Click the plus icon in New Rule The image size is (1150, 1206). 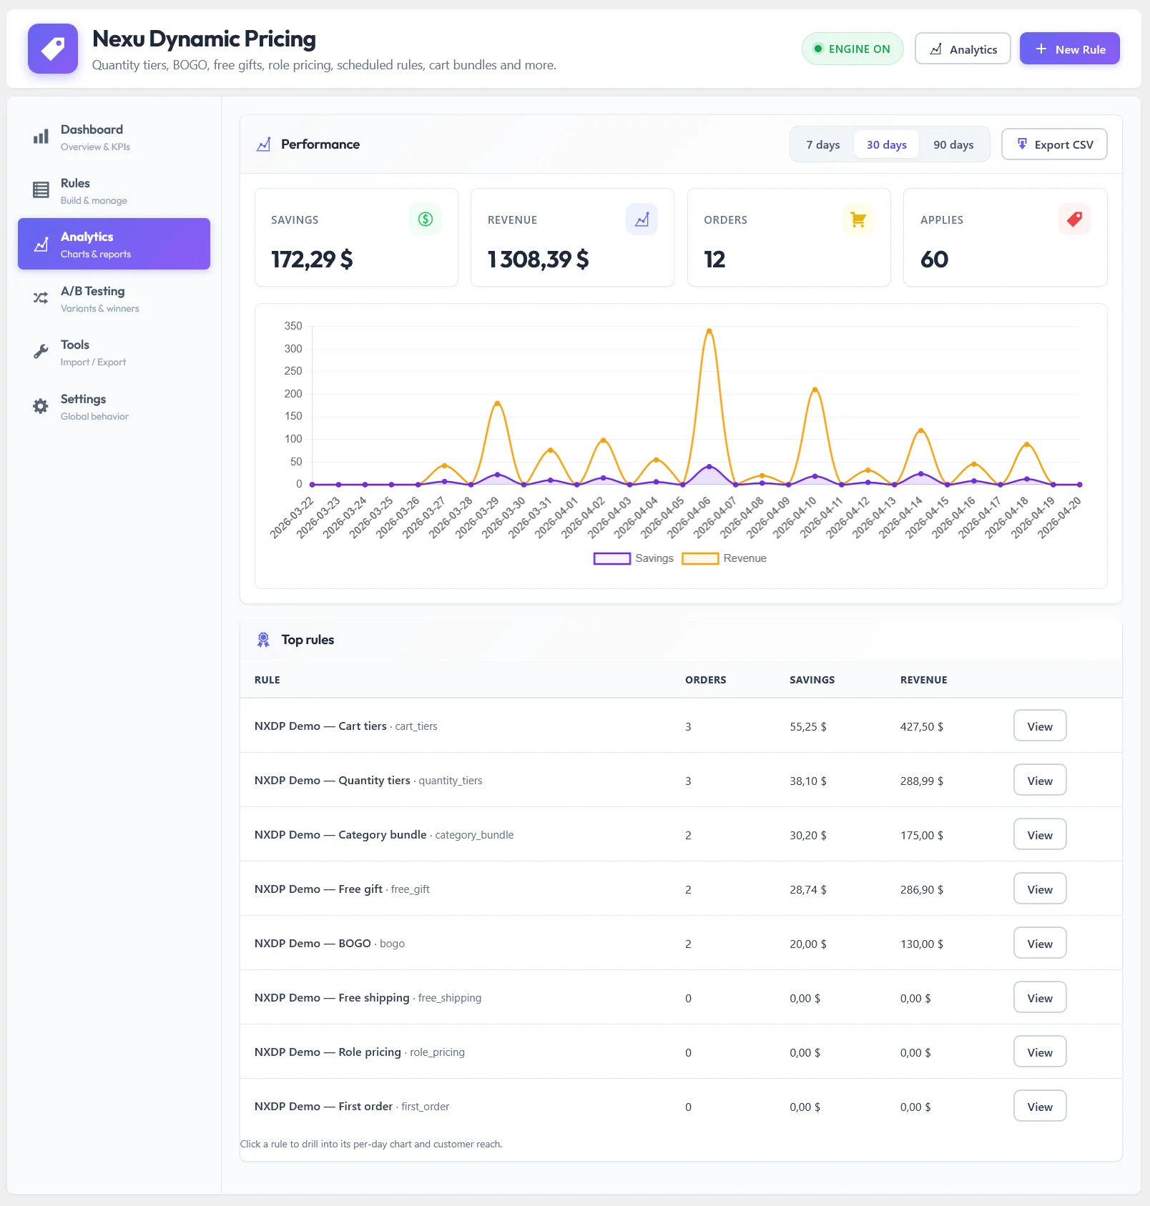[x=1041, y=49]
